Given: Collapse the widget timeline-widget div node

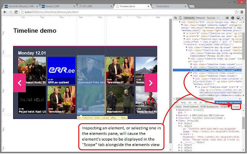Looking at the screenshot, I should pos(182,25).
